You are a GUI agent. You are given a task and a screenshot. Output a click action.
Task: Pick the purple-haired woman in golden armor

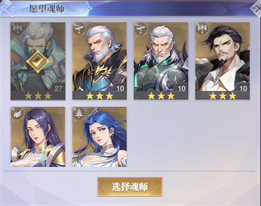(38, 137)
